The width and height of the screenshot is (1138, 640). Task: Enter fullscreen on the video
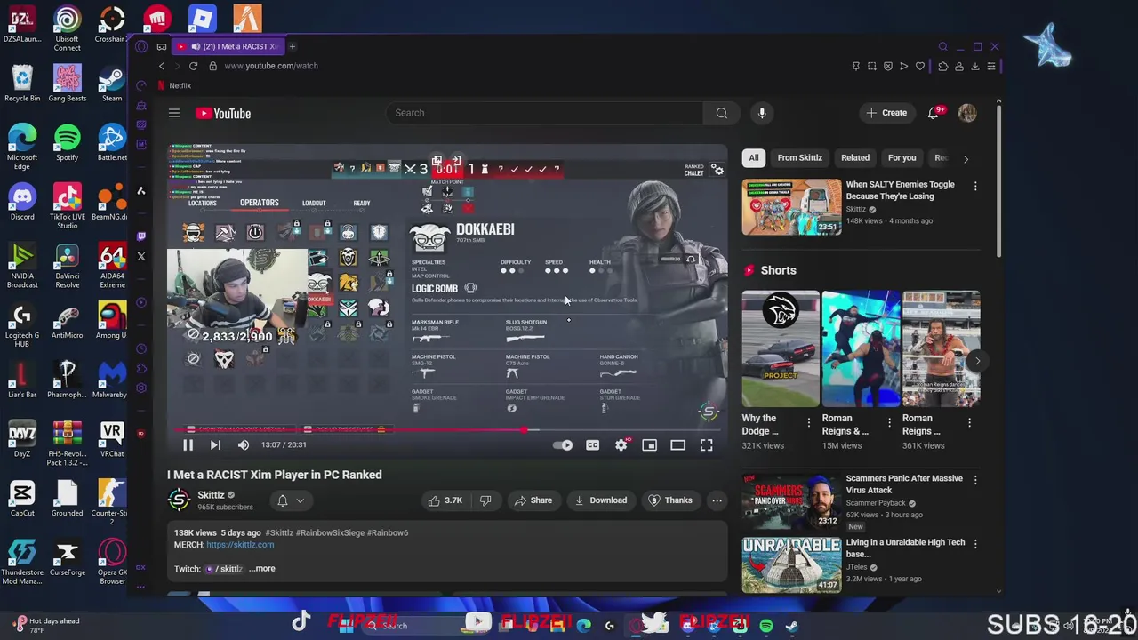click(x=706, y=445)
